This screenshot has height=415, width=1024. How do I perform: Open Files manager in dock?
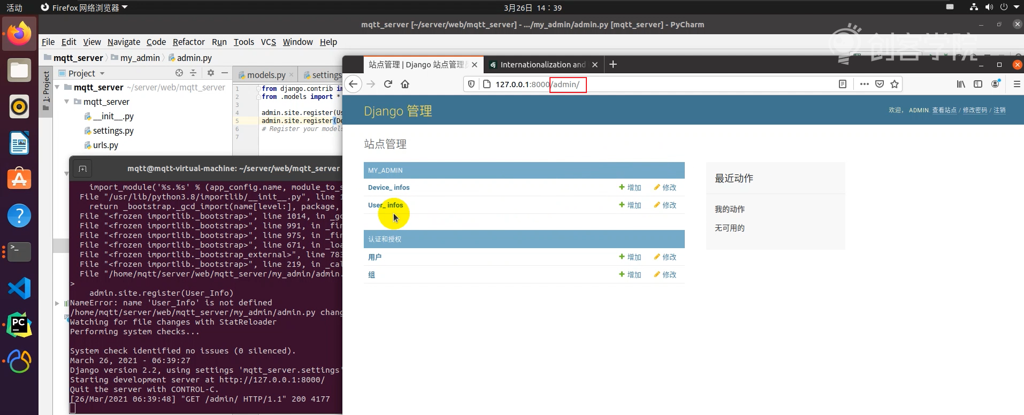pos(19,70)
